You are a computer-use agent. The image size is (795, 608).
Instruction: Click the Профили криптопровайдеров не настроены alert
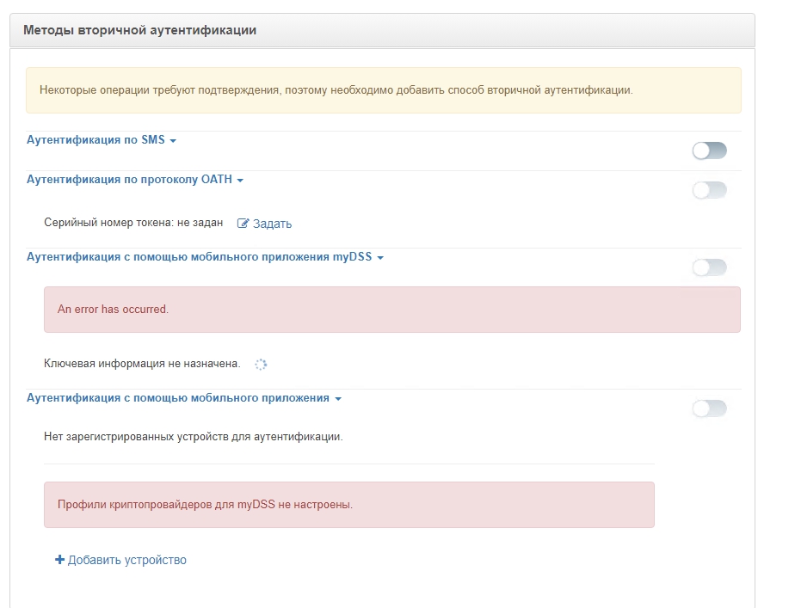pos(348,505)
